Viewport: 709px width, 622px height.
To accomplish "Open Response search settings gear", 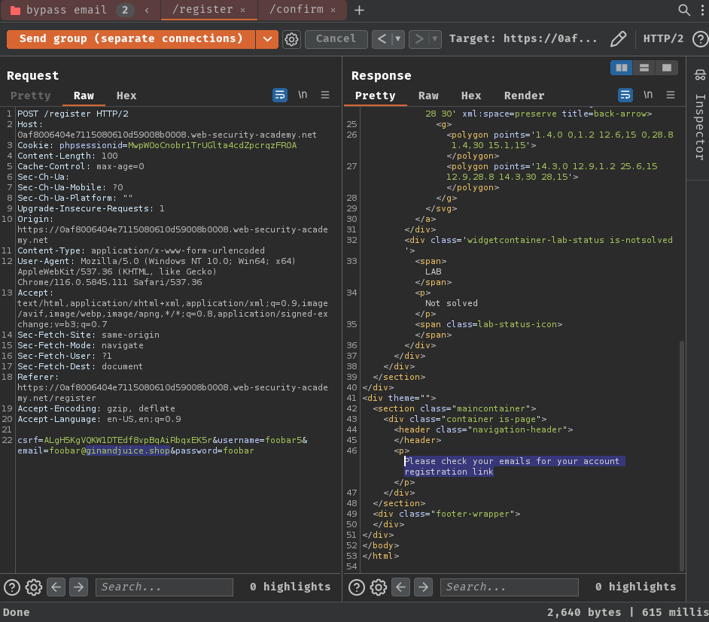I will (x=379, y=587).
